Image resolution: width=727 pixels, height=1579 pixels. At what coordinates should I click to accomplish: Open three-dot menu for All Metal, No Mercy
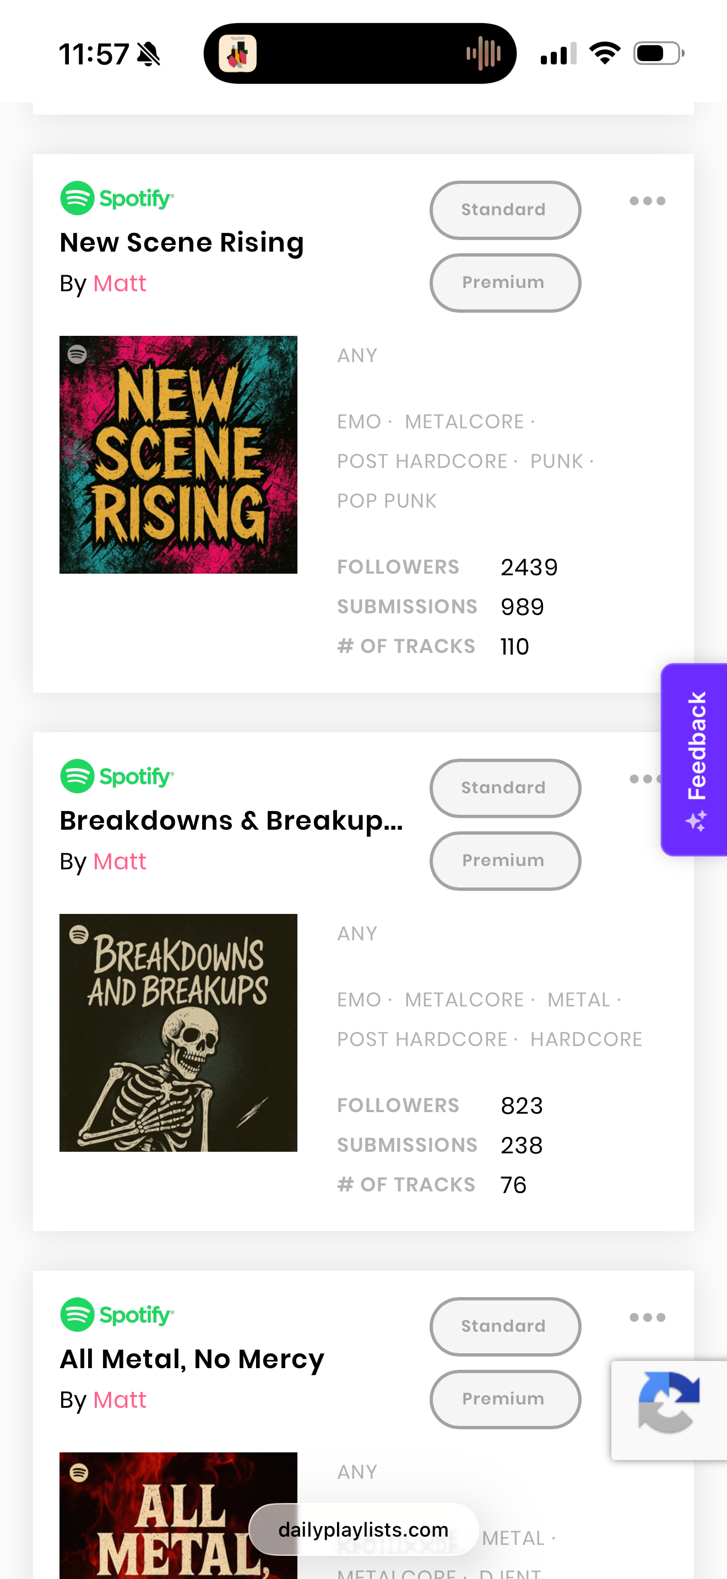tap(647, 1317)
